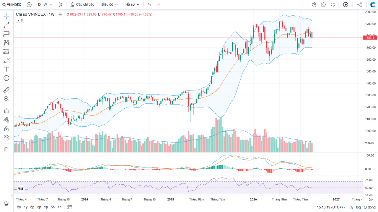The image size is (378, 212).
Task: Click the 2026 time axis label
Action: (x=253, y=199)
